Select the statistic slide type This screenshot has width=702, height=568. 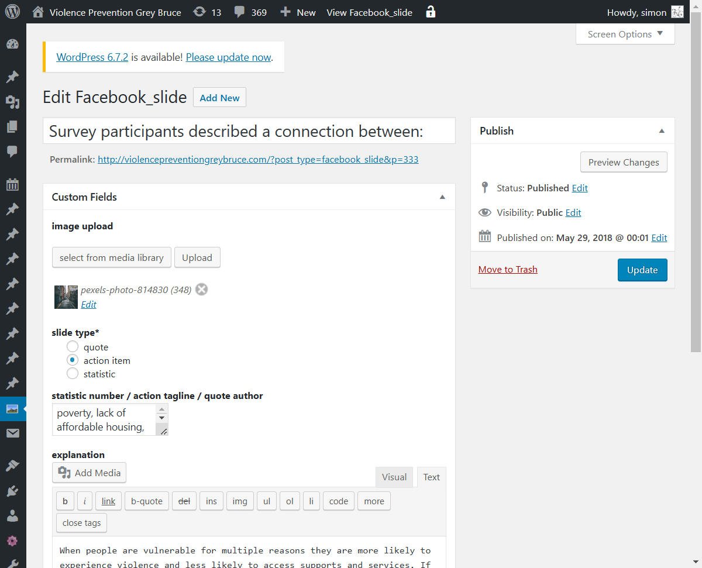[73, 373]
